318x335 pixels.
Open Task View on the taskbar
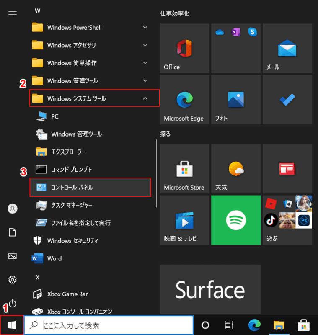[229, 325]
